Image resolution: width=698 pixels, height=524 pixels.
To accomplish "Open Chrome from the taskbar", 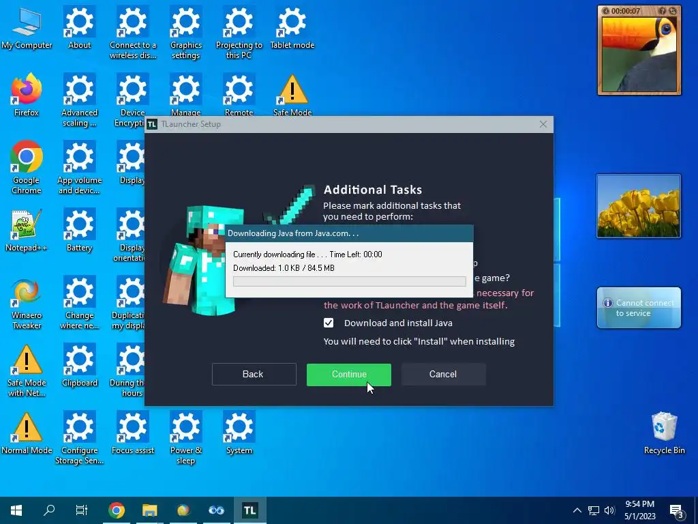I will [x=116, y=510].
